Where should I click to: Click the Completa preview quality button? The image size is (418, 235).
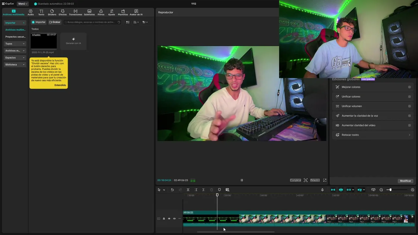click(x=296, y=180)
